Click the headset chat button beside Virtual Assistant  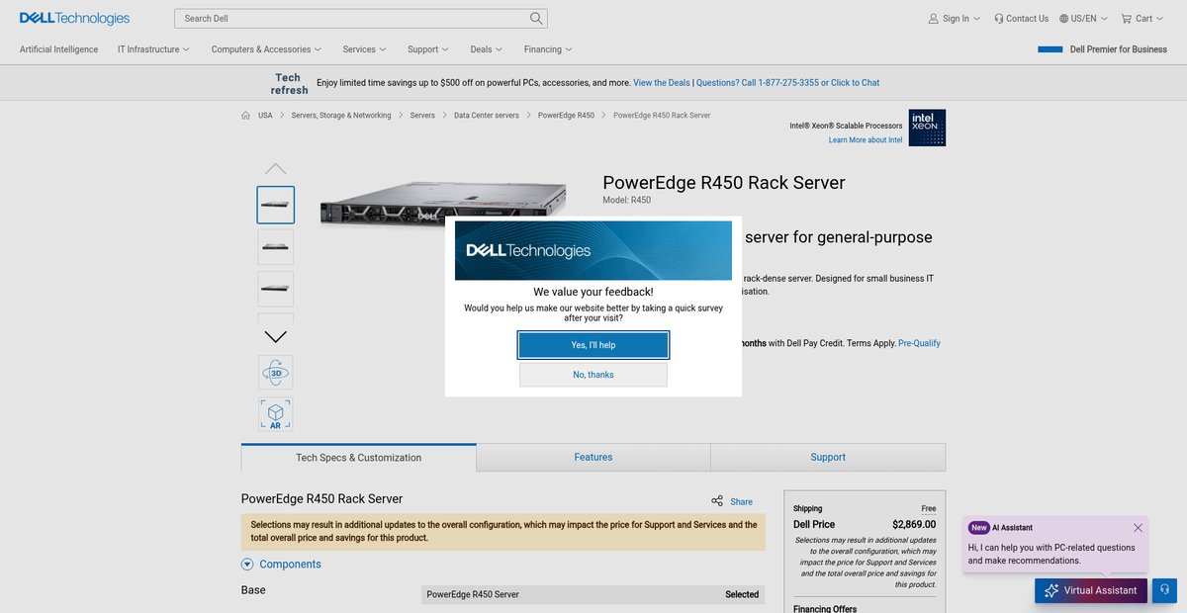[1164, 590]
